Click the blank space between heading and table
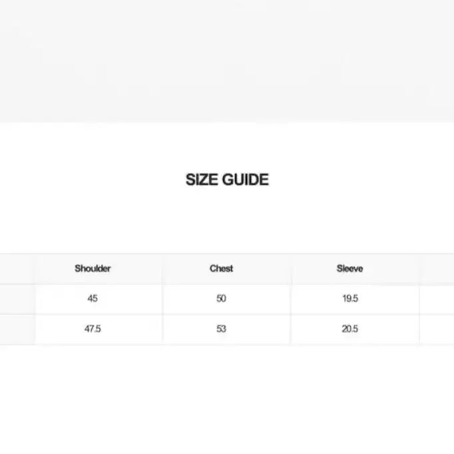 pyautogui.click(x=227, y=220)
